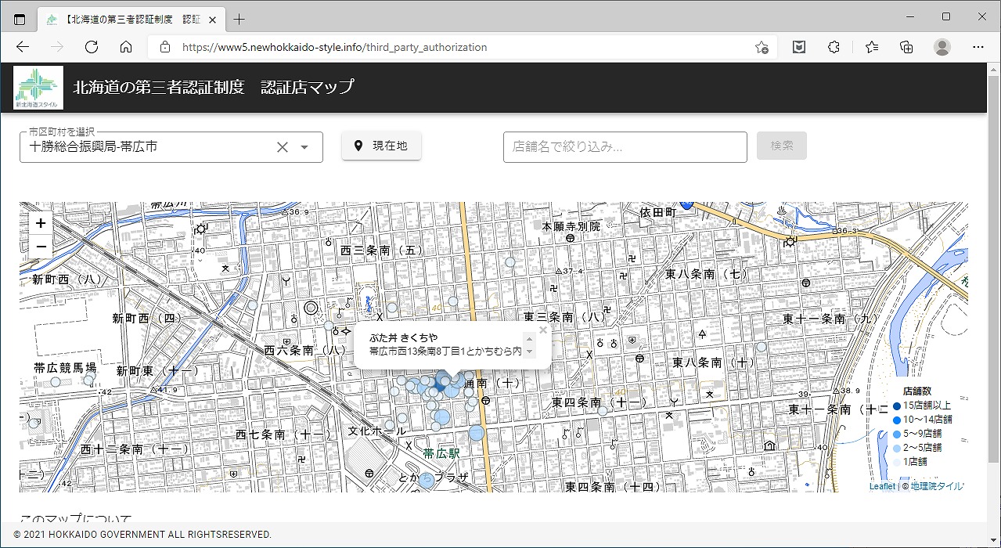Viewport: 1001px width, 548px height.
Task: Clear the selected municipality
Action: coord(283,147)
